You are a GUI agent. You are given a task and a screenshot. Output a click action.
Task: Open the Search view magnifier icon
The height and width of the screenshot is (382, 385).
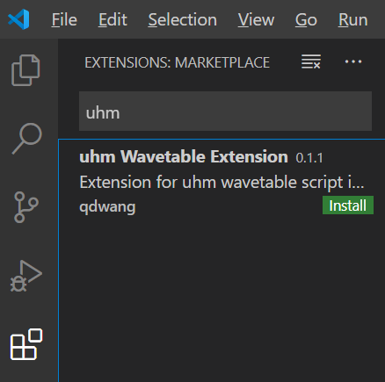click(x=27, y=139)
